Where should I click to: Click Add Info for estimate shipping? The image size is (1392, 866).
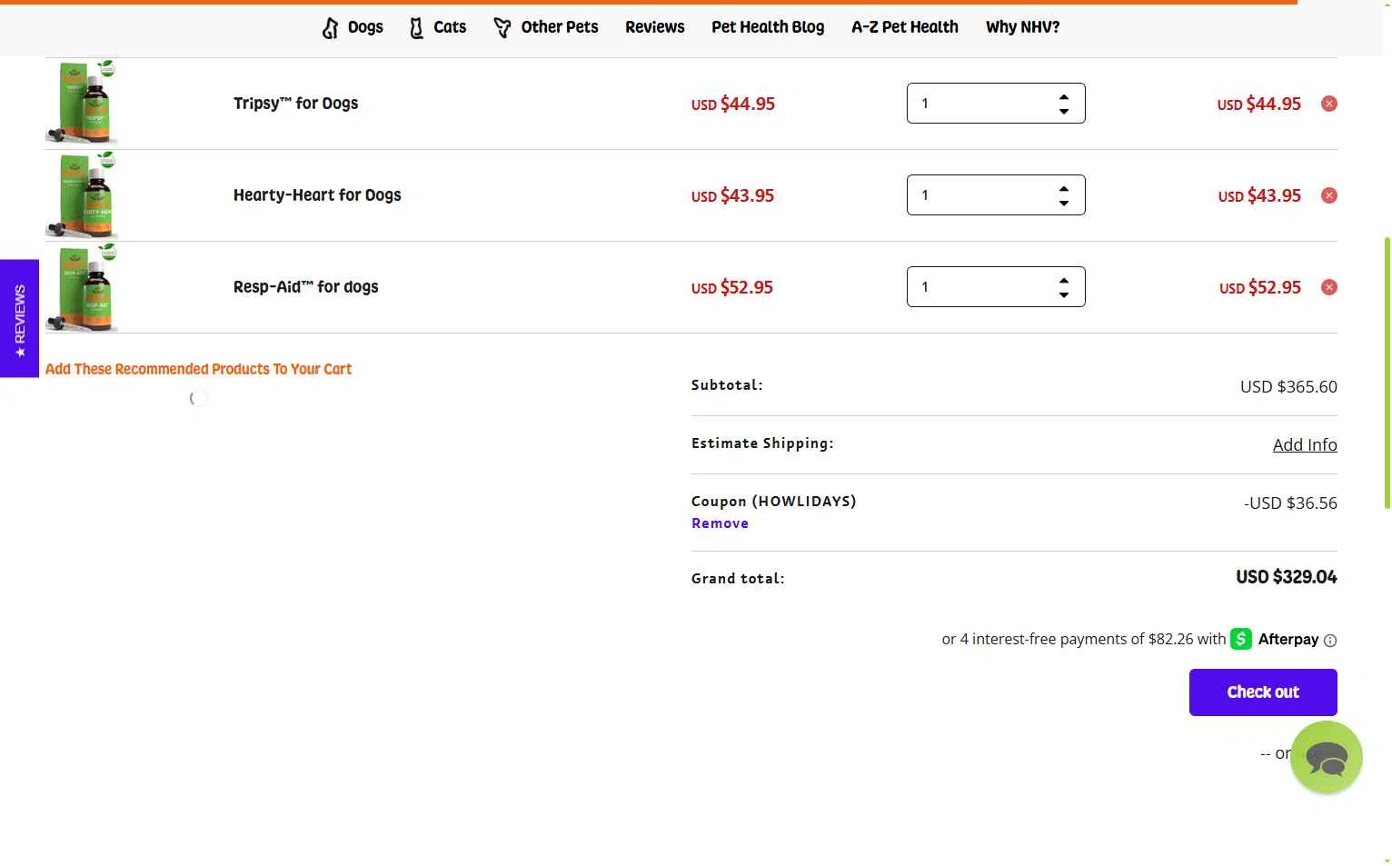pos(1304,444)
